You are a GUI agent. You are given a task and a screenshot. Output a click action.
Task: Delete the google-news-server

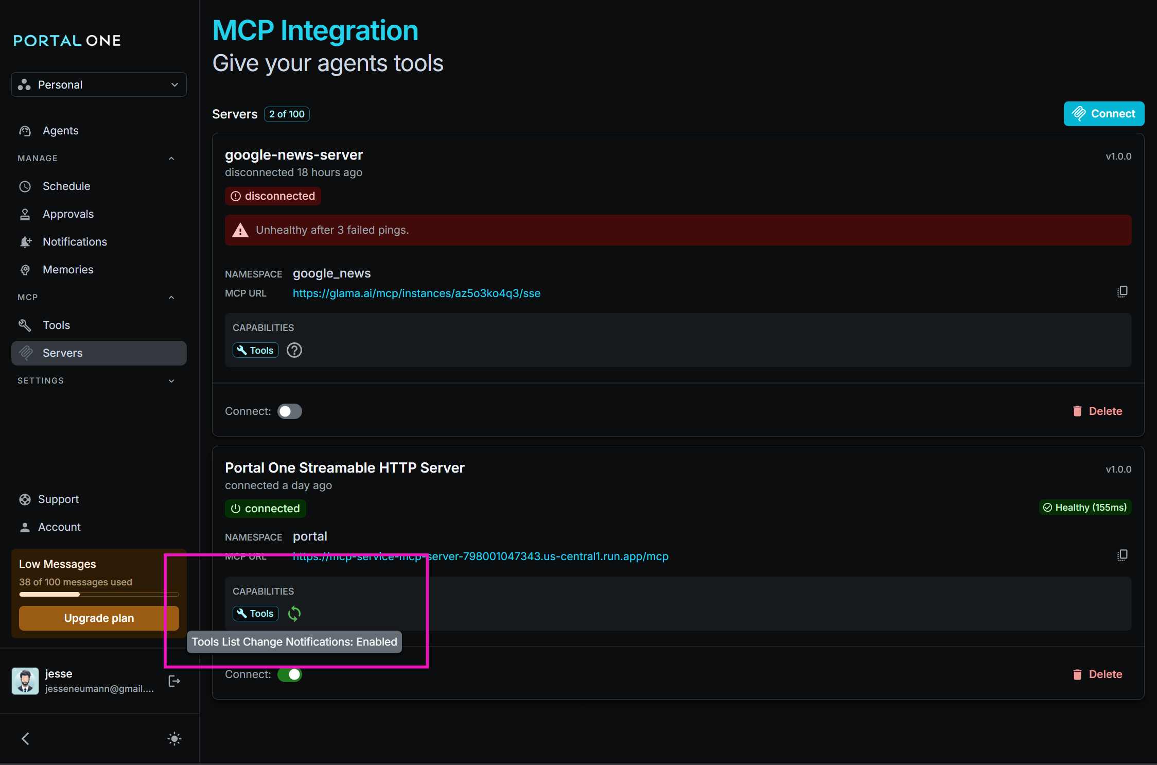[1097, 411]
